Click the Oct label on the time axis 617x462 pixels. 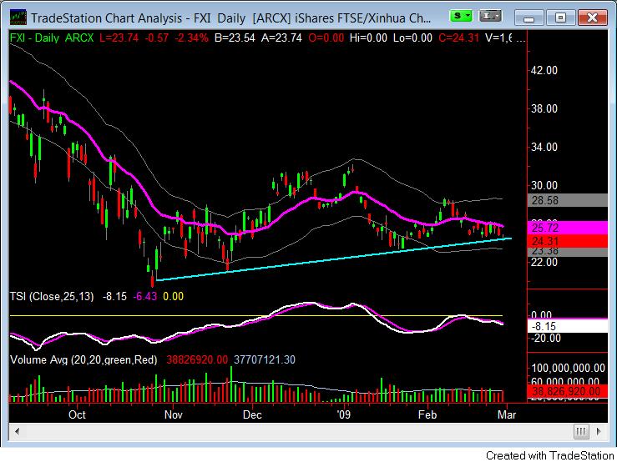coord(77,414)
